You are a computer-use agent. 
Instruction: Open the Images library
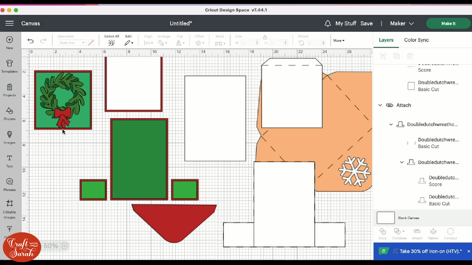click(9, 138)
